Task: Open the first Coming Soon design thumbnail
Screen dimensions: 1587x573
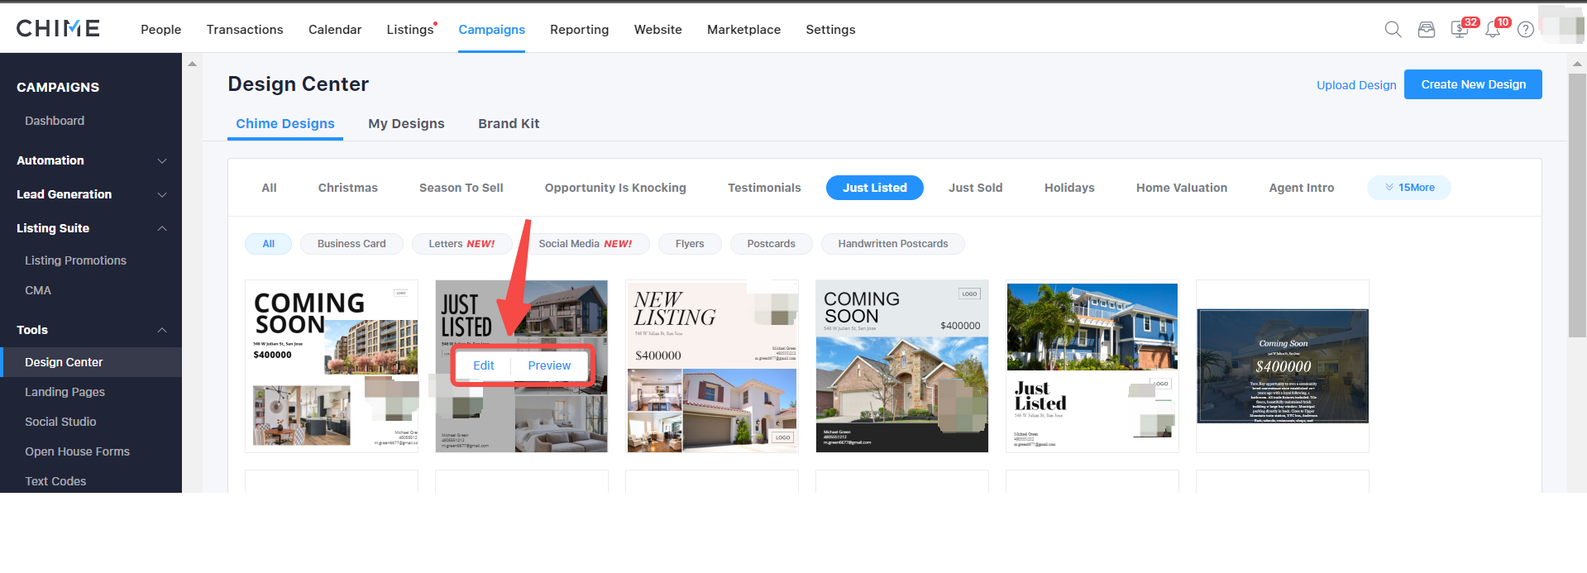Action: coord(332,366)
